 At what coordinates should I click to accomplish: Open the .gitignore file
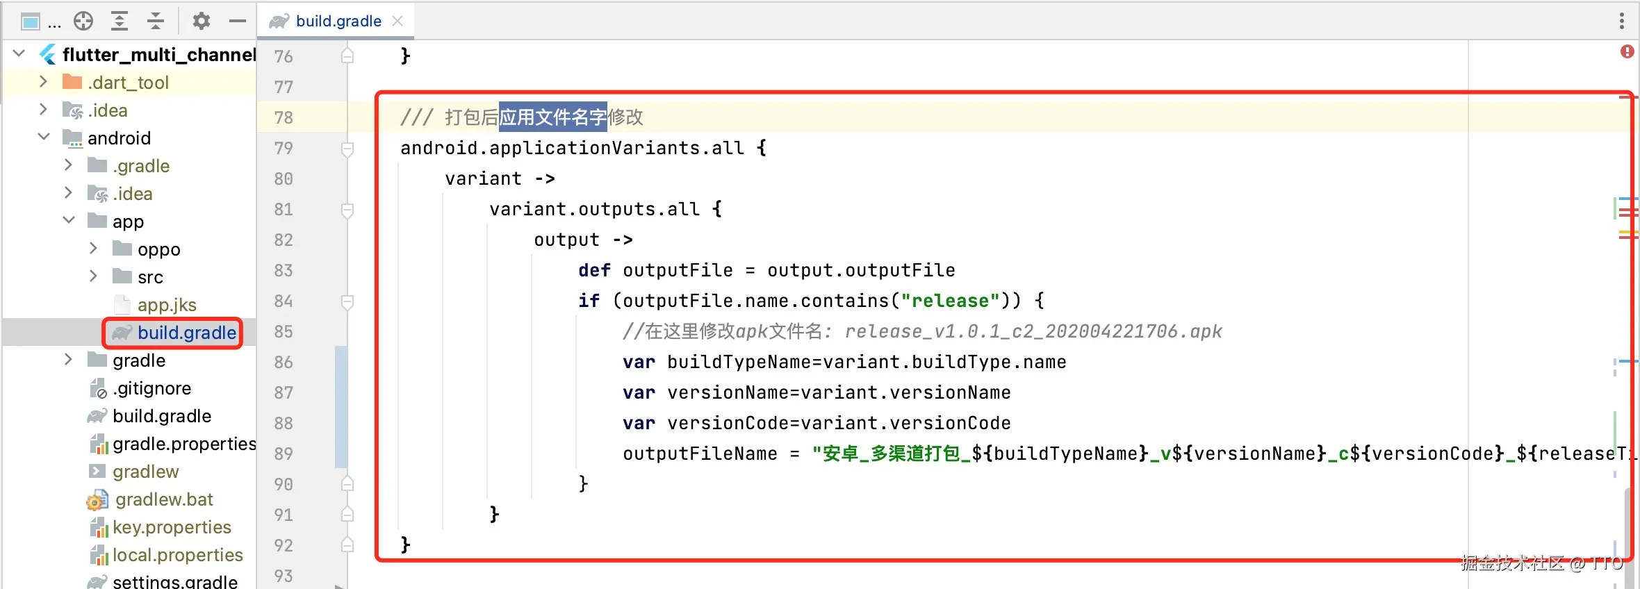click(x=151, y=388)
